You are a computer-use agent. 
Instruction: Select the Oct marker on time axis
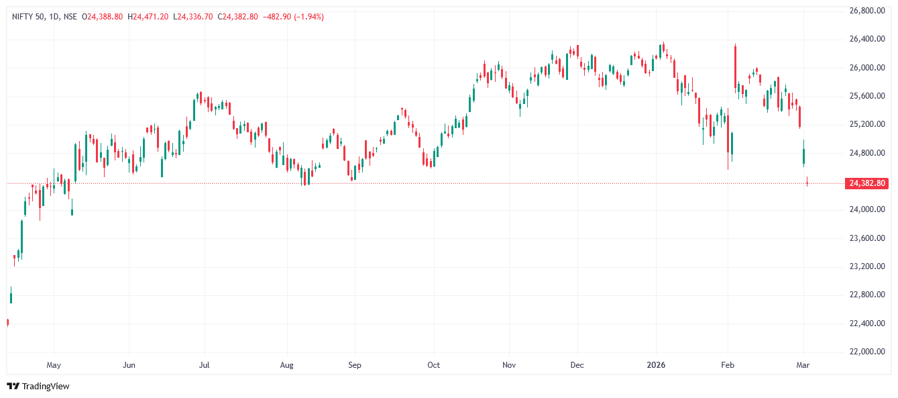(x=434, y=365)
